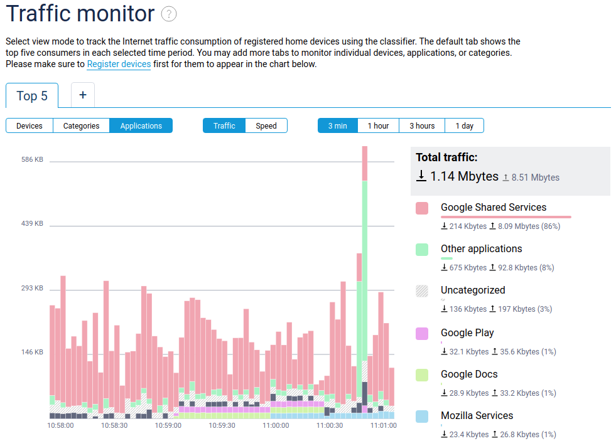Click the help question mark icon

click(x=169, y=14)
